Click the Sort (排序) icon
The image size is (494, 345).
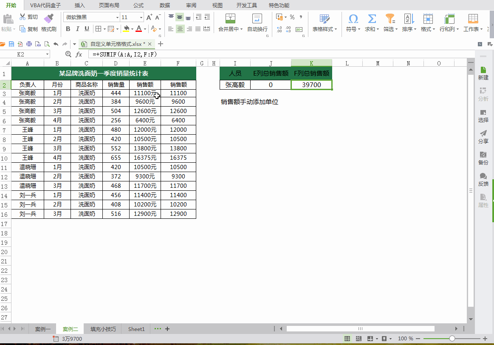(x=409, y=19)
